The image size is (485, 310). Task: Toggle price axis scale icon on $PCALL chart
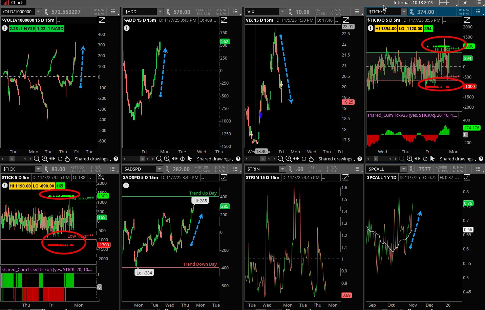[467, 177]
